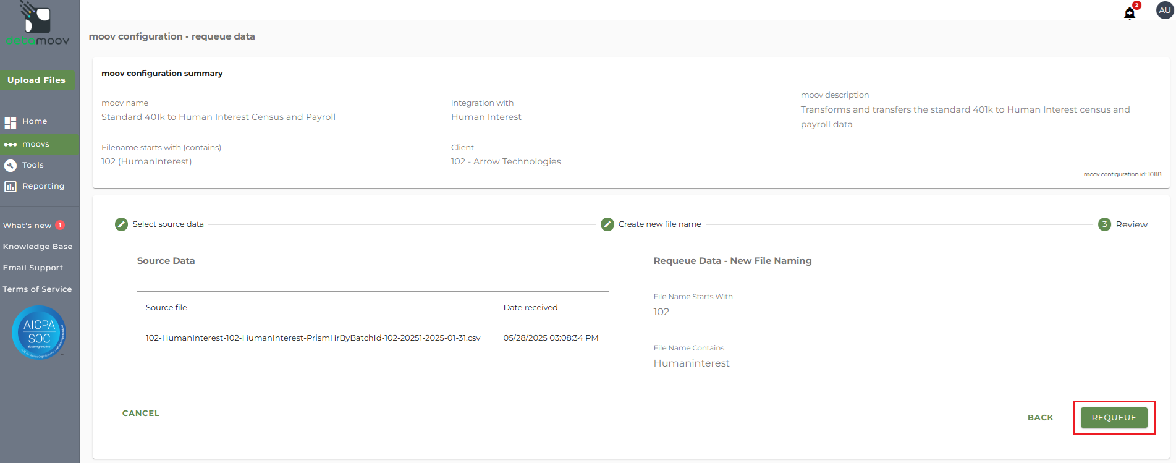
Task: Open Terms of Service link
Action: point(37,289)
